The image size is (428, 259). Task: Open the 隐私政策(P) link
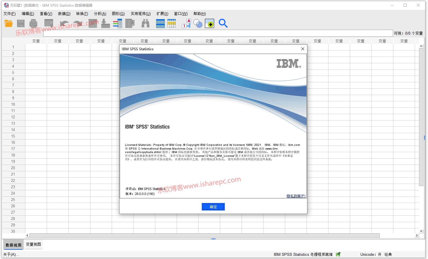(x=296, y=196)
